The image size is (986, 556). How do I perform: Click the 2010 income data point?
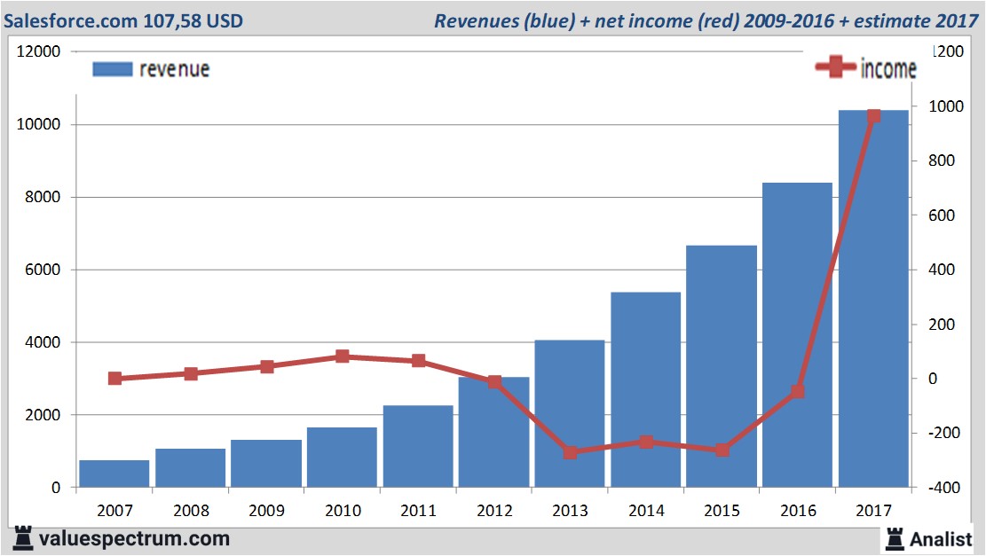342,356
